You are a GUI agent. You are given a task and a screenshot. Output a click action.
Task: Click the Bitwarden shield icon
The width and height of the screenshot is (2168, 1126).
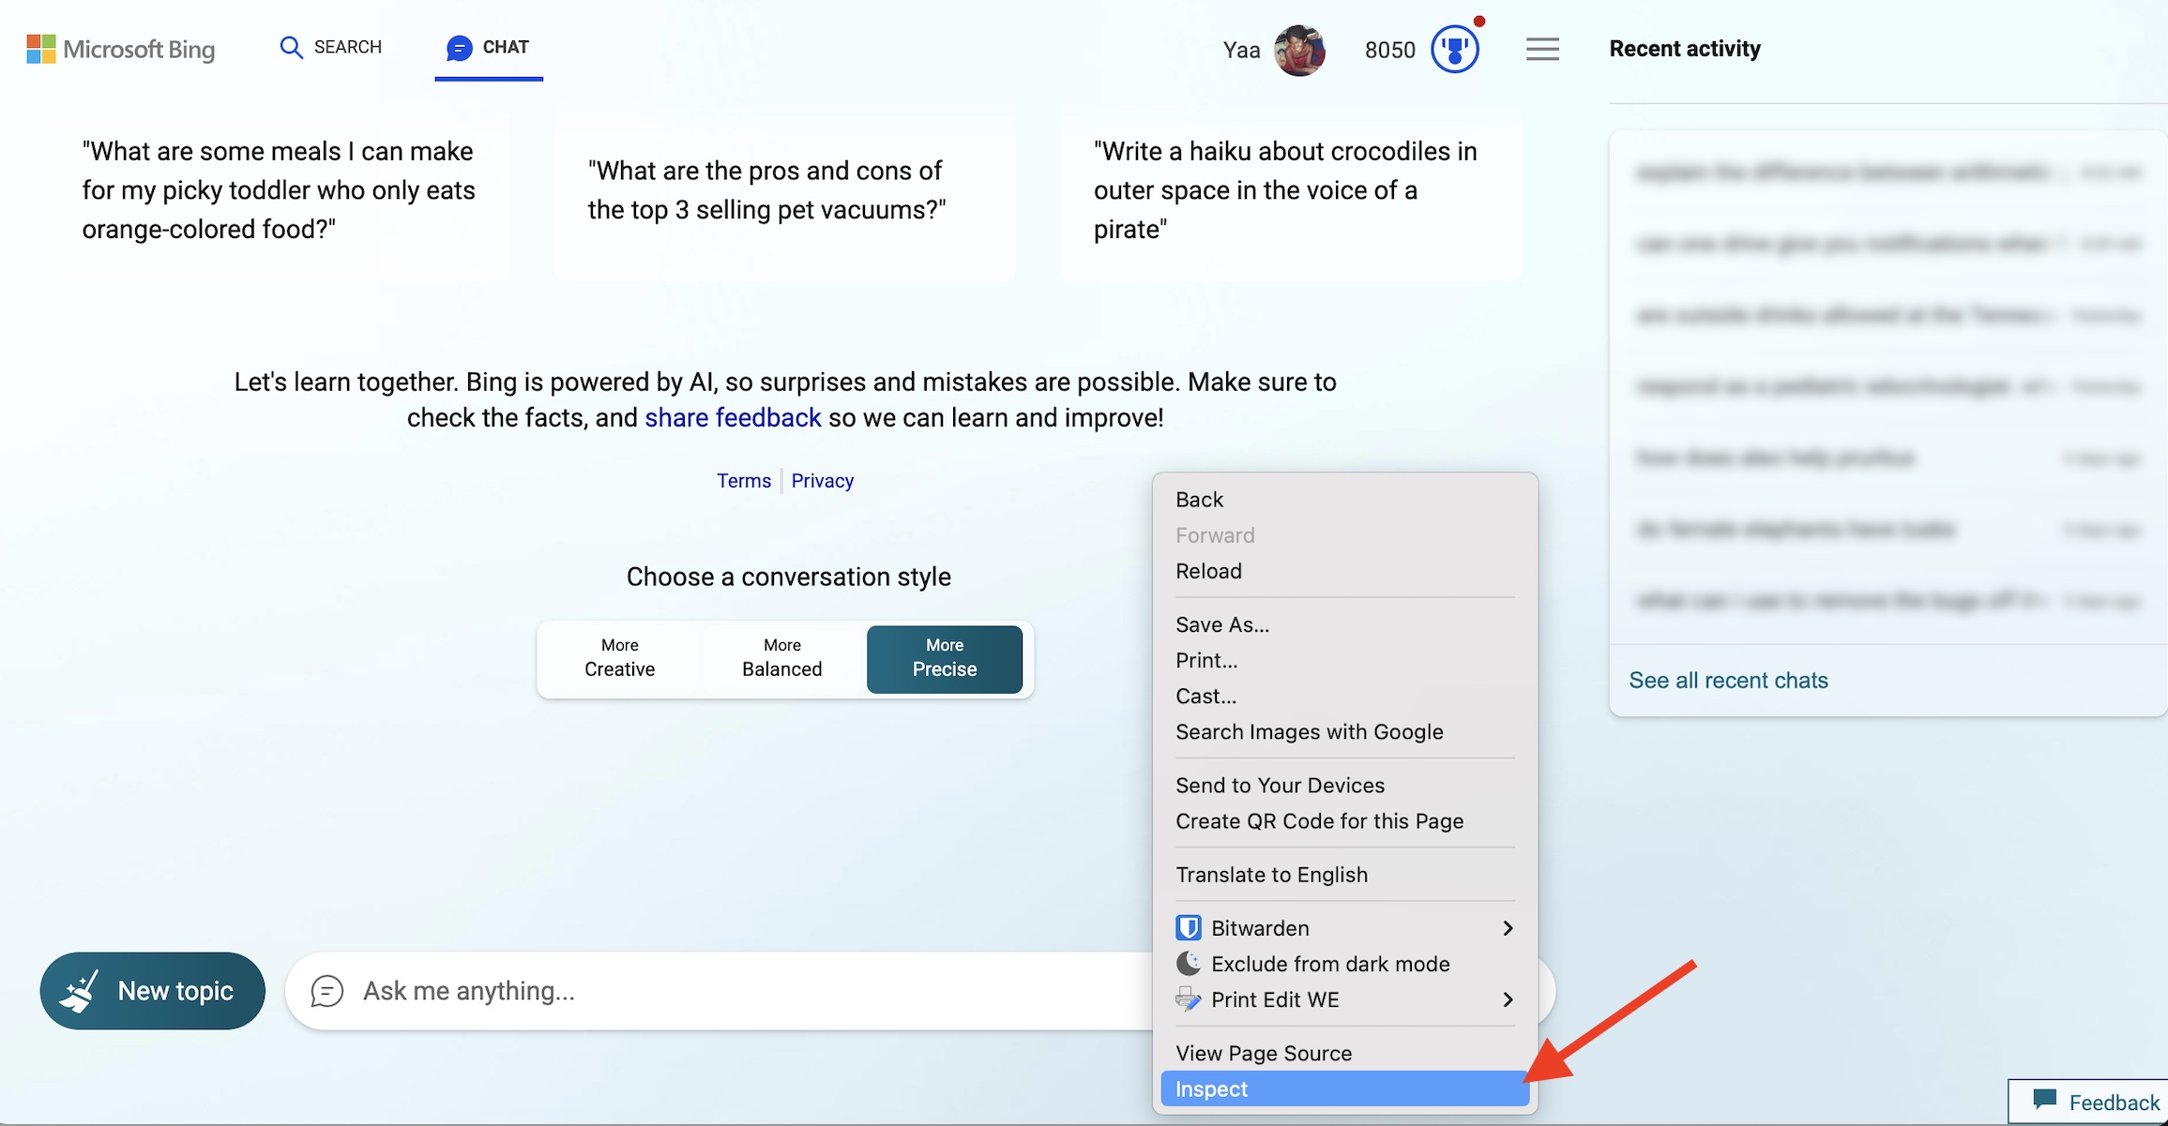[1188, 927]
